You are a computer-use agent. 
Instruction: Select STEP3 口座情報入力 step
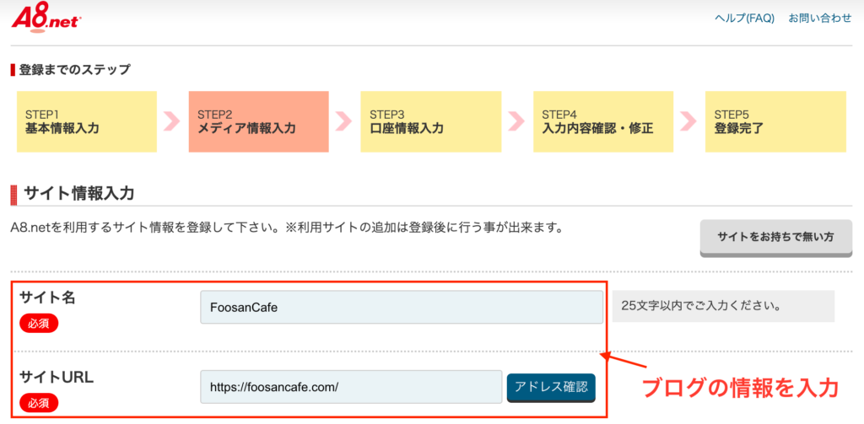pos(430,121)
